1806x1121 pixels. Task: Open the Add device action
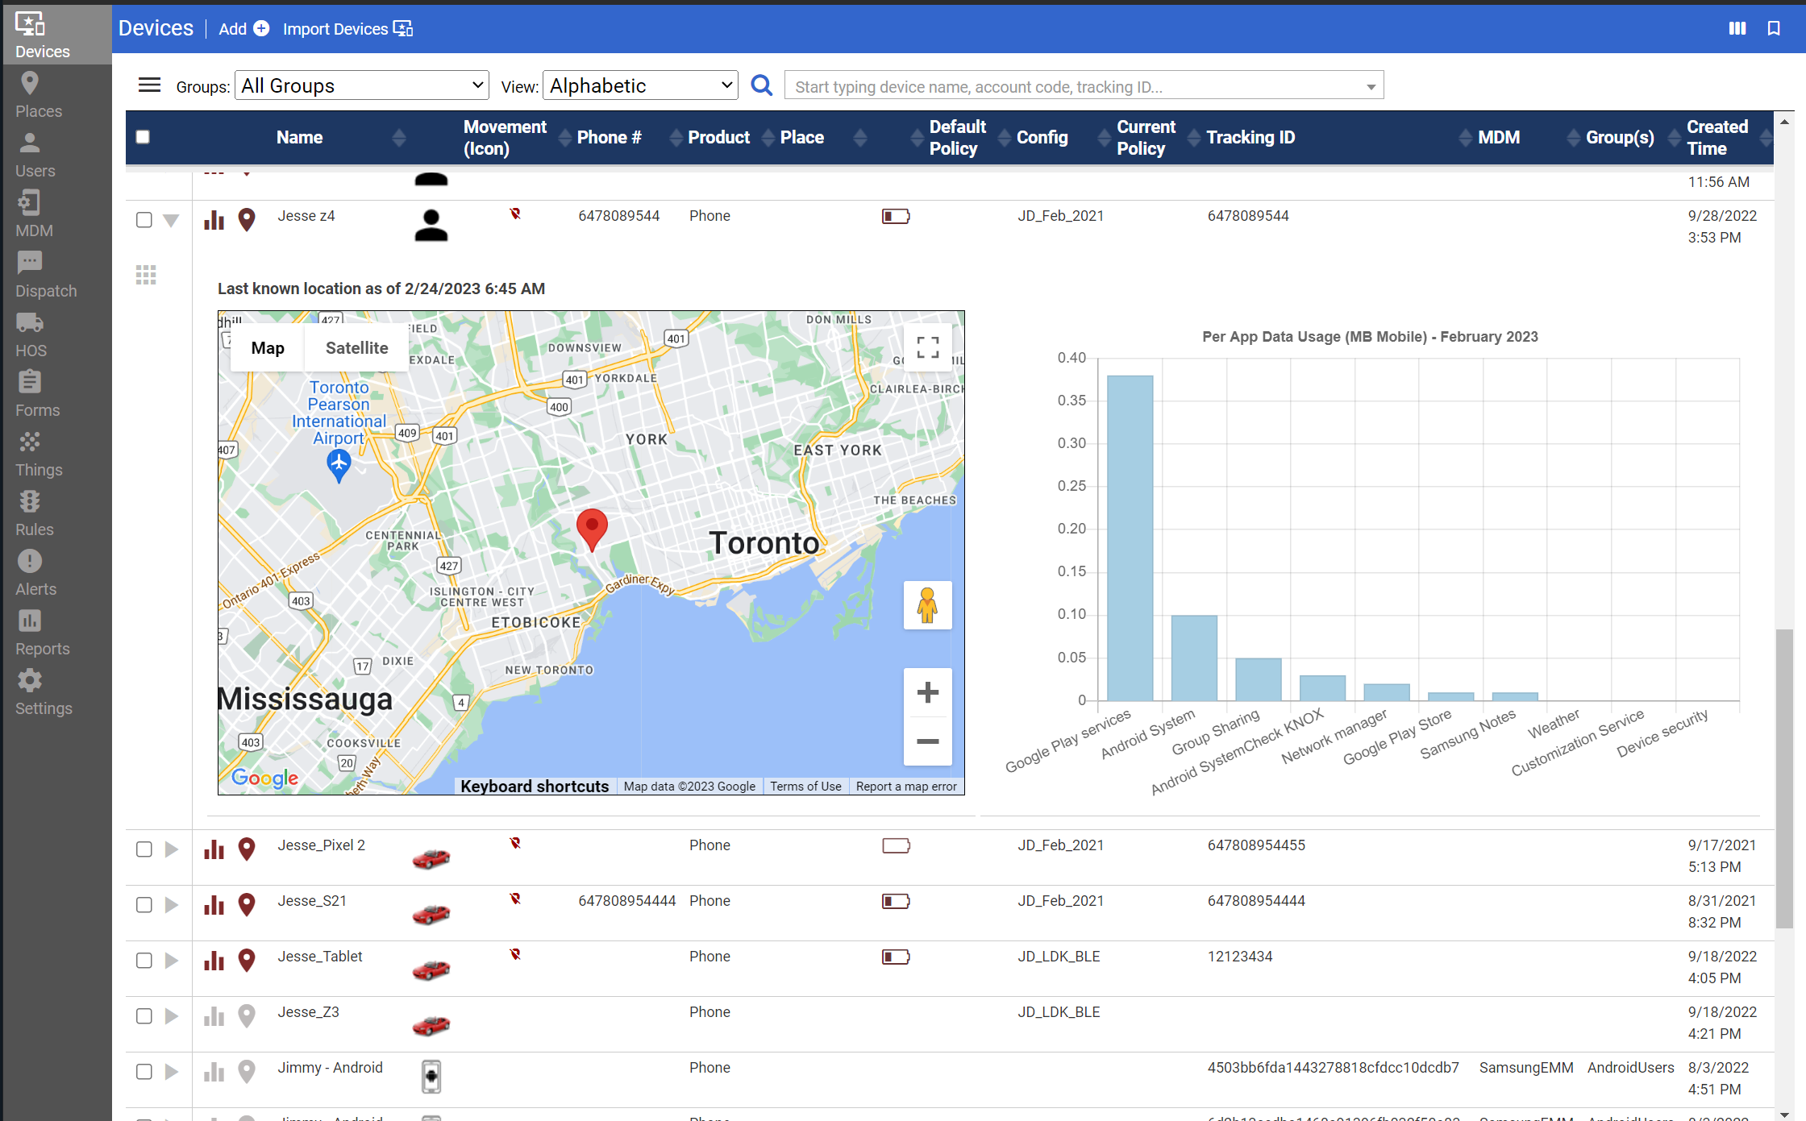point(242,28)
